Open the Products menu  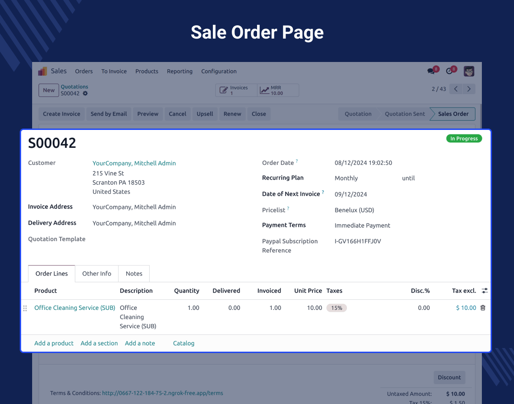147,71
